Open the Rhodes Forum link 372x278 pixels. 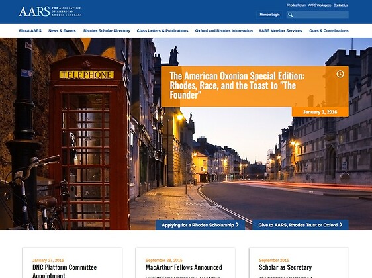click(x=296, y=5)
